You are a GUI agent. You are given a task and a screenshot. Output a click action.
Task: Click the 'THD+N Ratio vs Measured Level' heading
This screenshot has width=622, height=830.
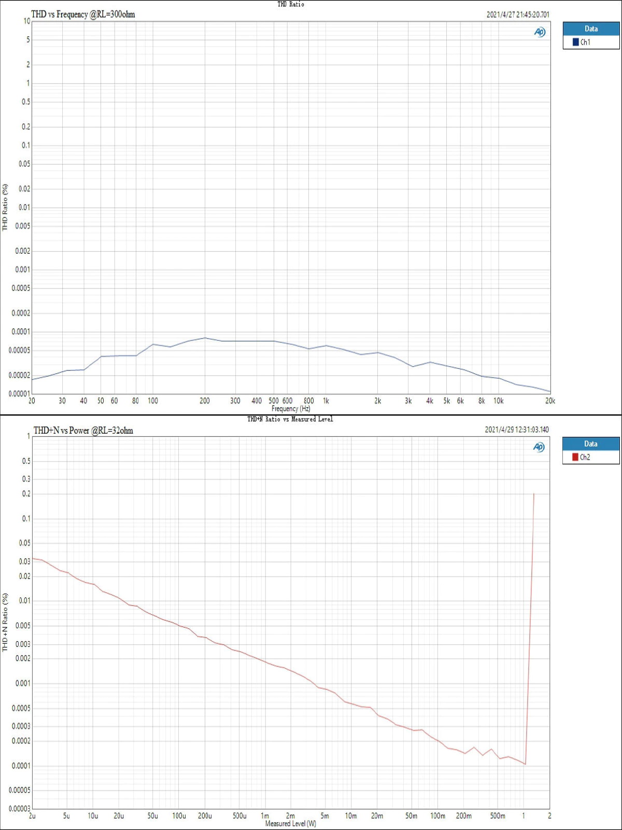click(290, 419)
